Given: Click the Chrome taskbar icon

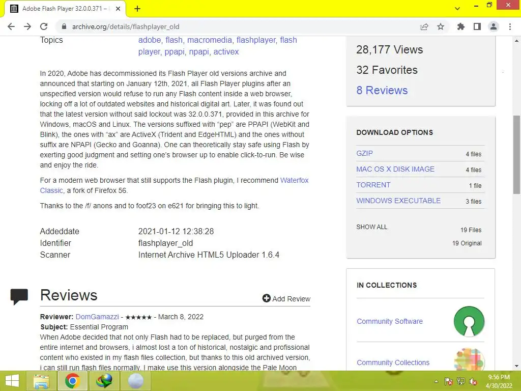Looking at the screenshot, I should point(72,381).
